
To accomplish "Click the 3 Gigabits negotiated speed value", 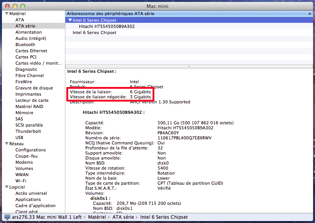I will [x=140, y=97].
